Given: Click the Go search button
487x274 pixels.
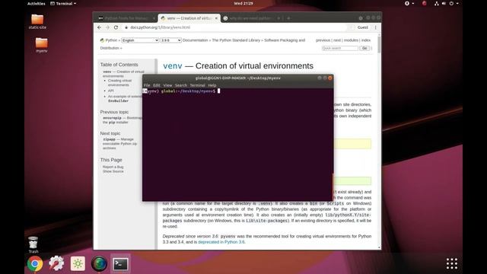Looking at the screenshot, I should (364, 48).
